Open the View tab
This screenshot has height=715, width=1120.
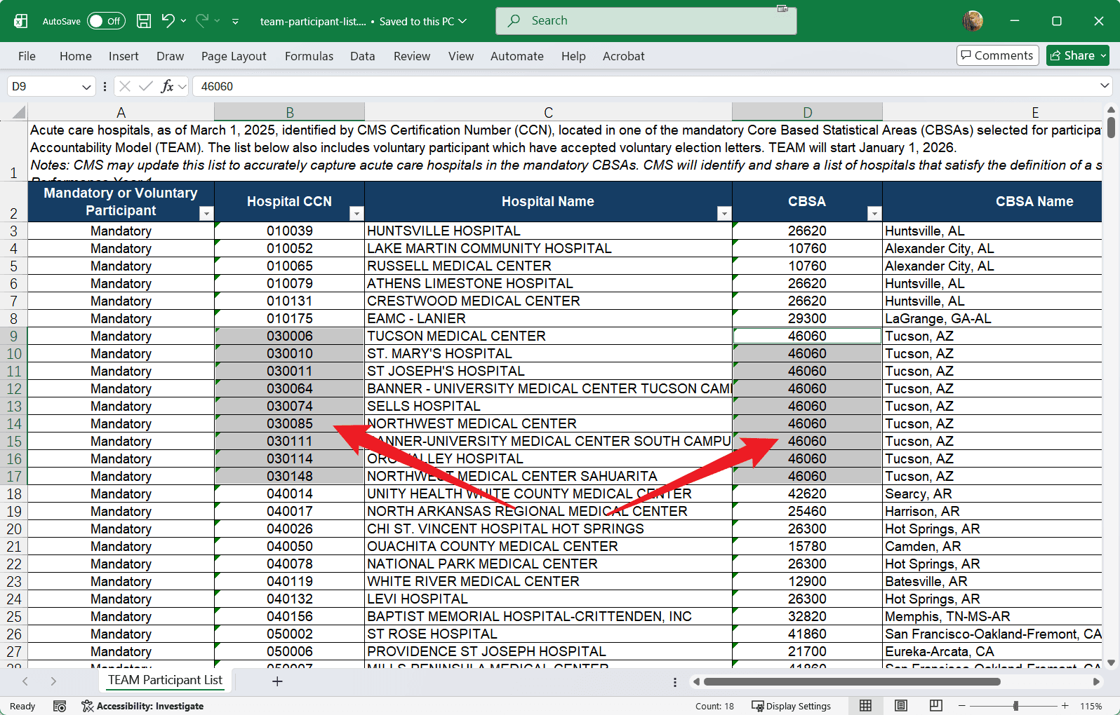461,56
